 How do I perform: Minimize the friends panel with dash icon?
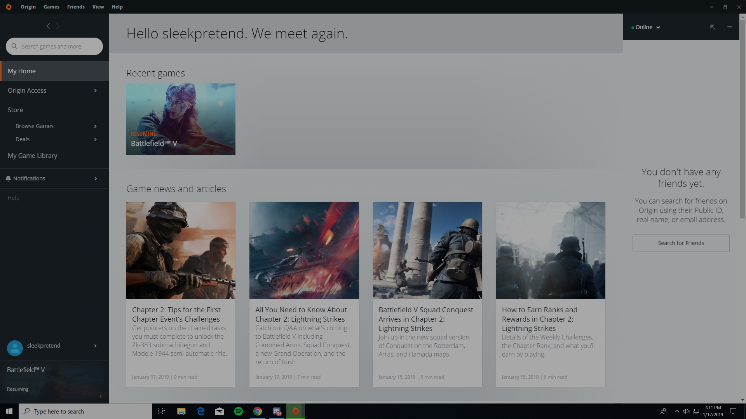point(729,27)
